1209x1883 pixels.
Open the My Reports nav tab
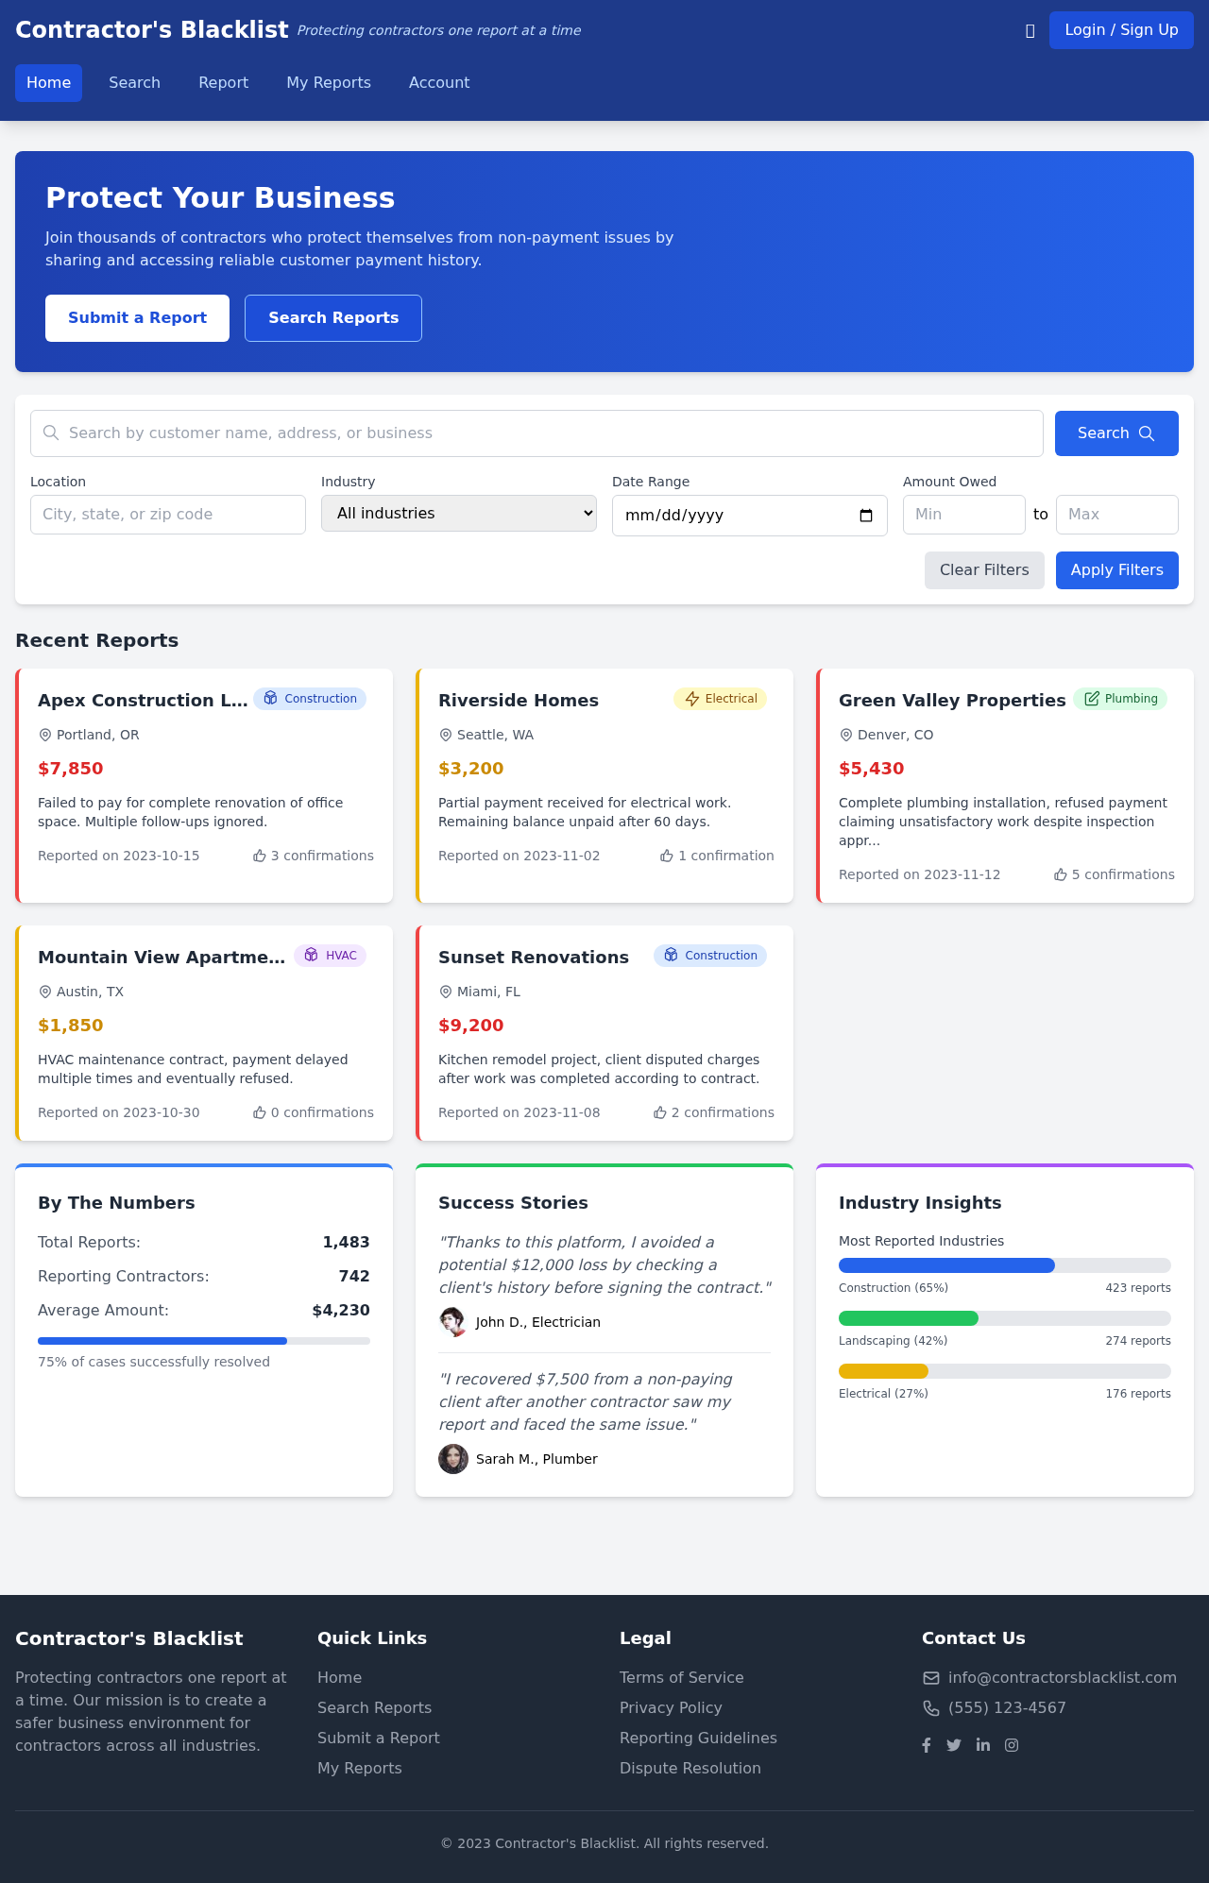pos(329,83)
